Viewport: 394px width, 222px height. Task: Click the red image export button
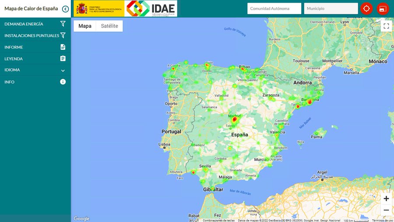383,9
